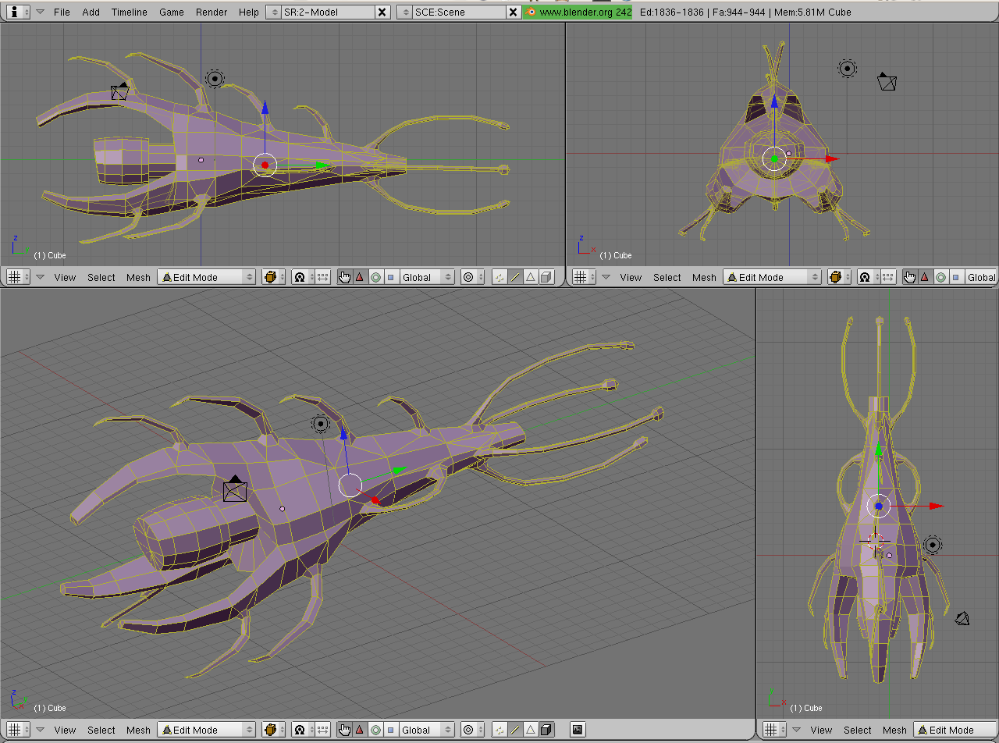The width and height of the screenshot is (999, 743).
Task: Click the render preview icon in bottom viewport header
Action: (x=577, y=730)
